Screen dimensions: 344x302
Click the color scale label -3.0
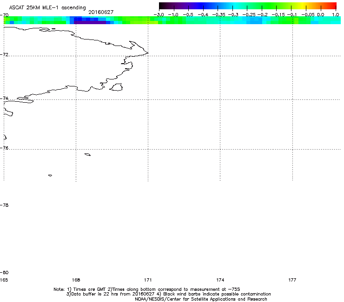click(159, 15)
